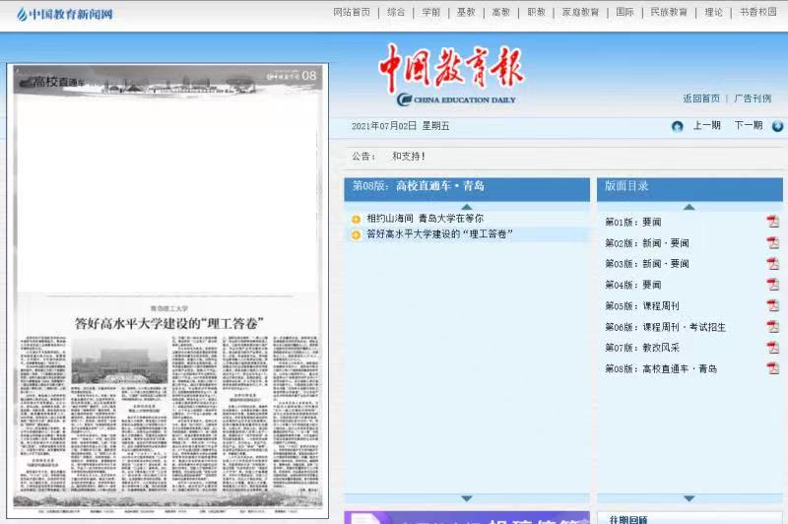Screen dimensions: 788x524
Task: Click the newspaper page preview thumbnail
Action: tap(167, 286)
